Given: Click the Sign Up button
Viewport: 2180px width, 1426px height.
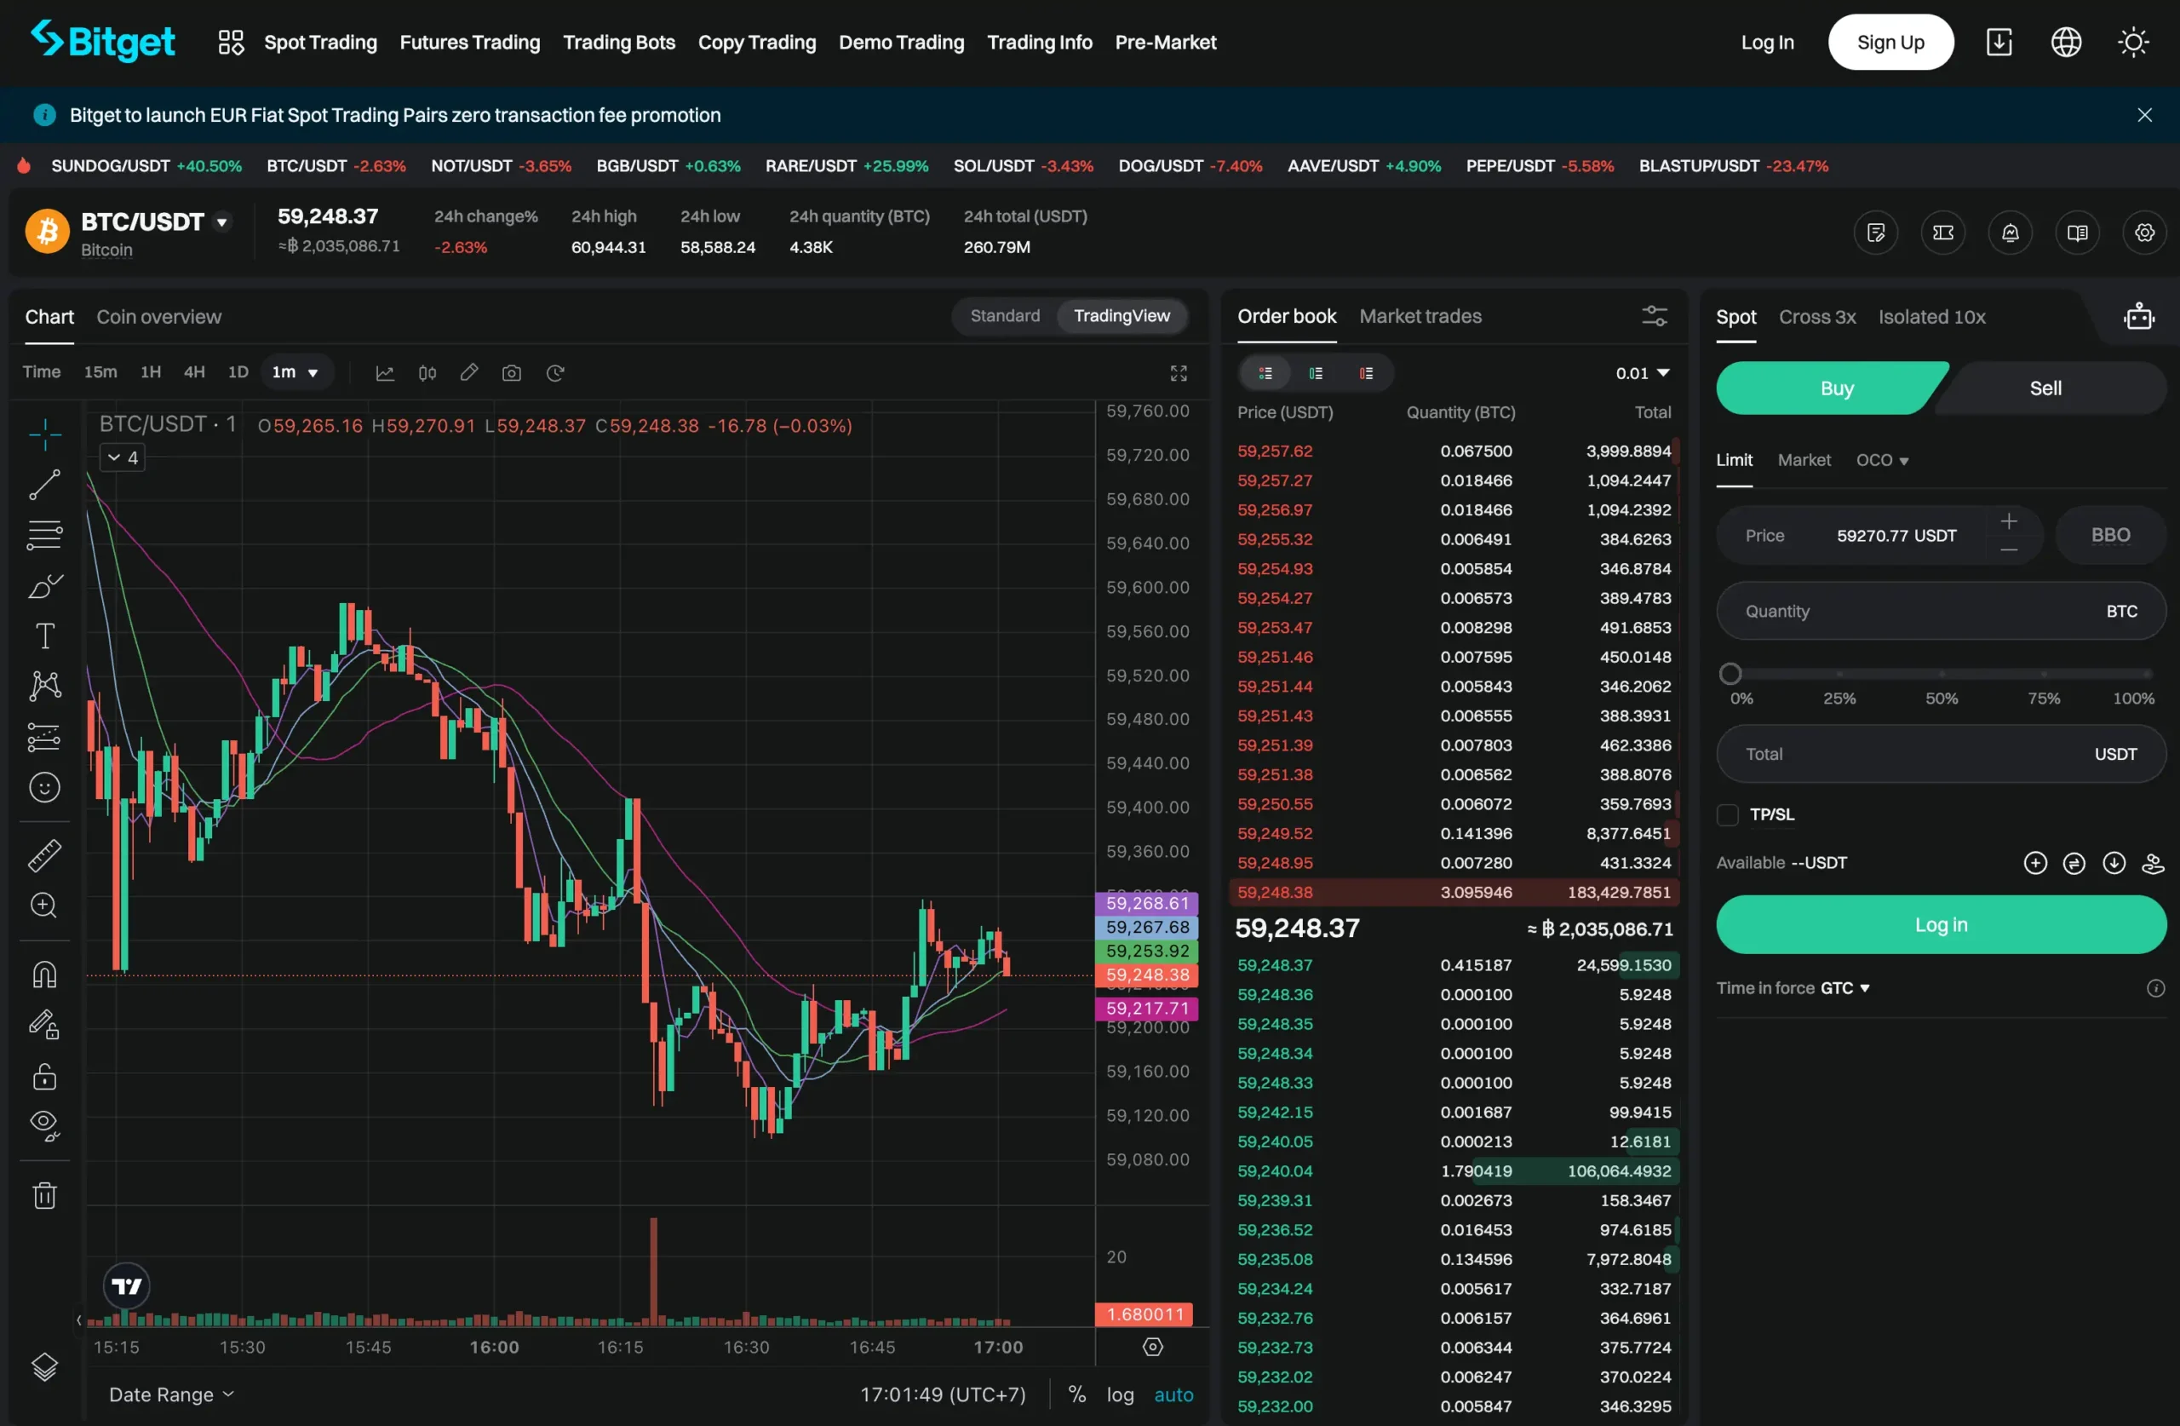Looking at the screenshot, I should [1890, 42].
